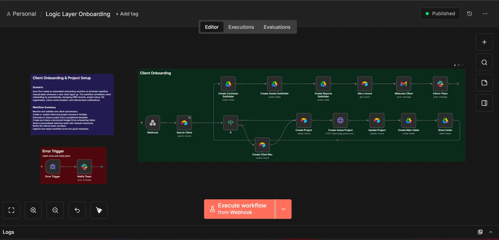Undo the last canvas change
This screenshot has height=240, width=499.
[77, 210]
